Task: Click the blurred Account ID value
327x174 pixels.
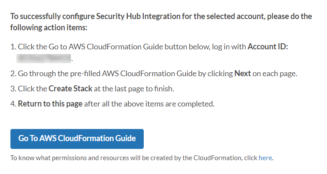Action: click(x=44, y=58)
